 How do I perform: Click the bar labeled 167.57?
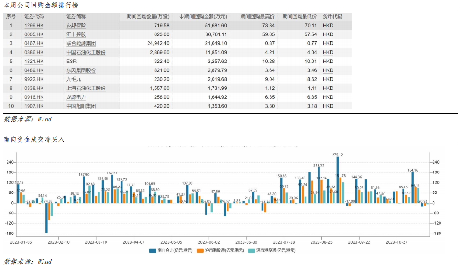coord(112,189)
